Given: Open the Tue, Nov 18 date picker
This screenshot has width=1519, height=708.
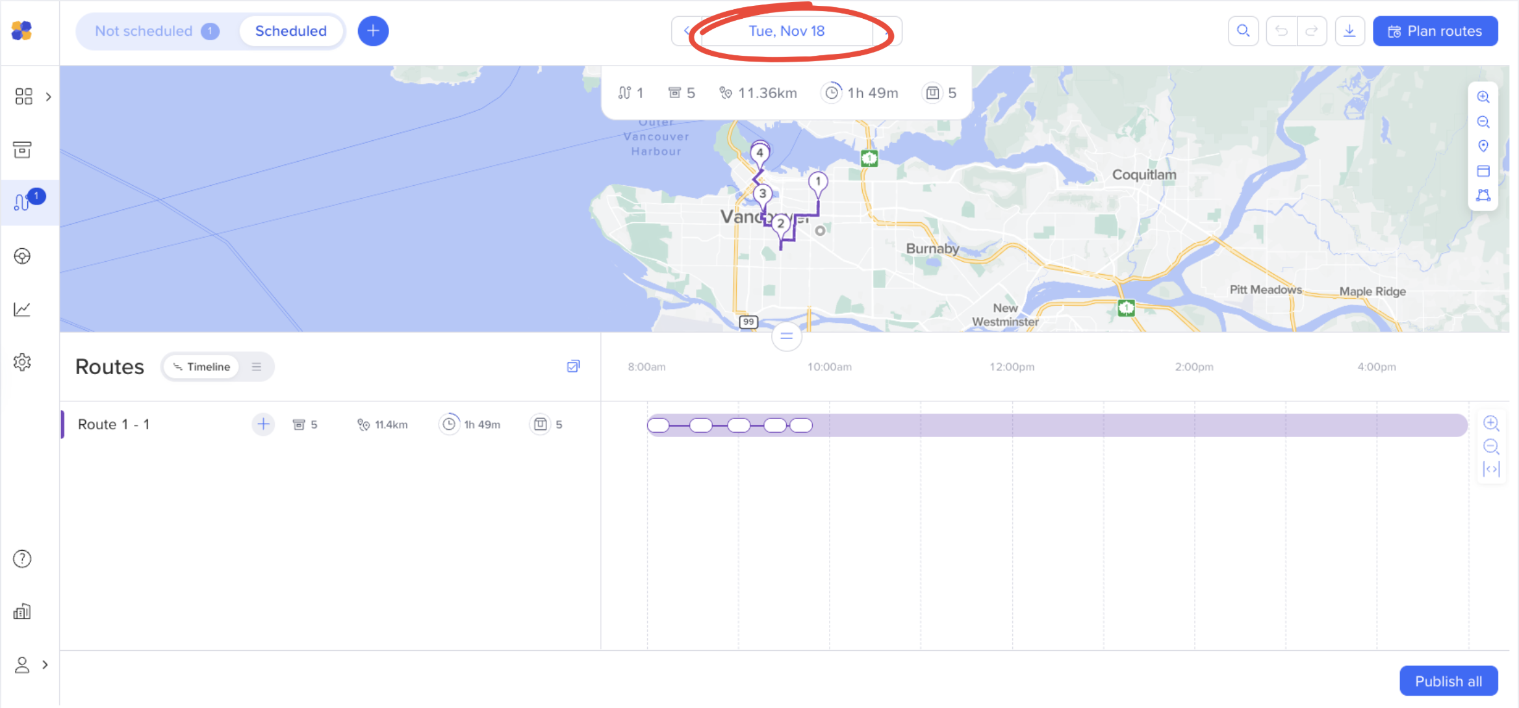Looking at the screenshot, I should pyautogui.click(x=786, y=31).
